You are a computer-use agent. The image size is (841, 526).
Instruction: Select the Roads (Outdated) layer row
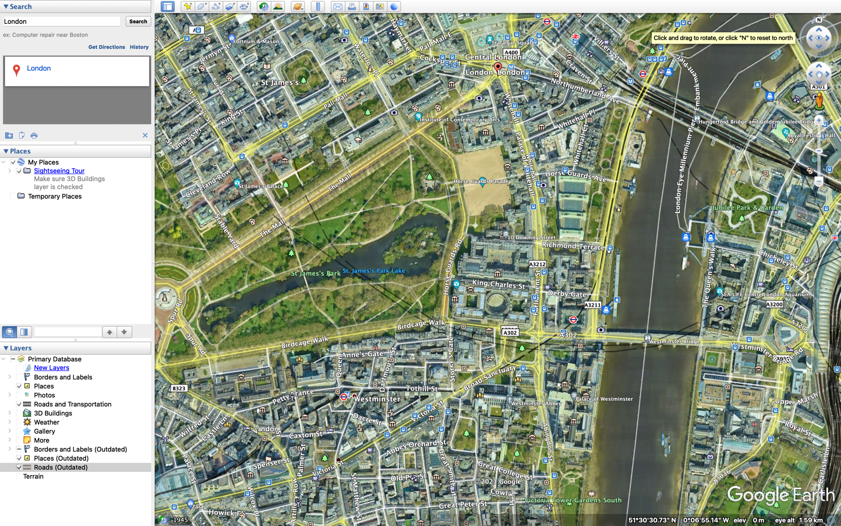coord(76,467)
